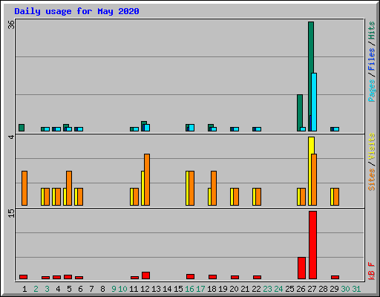Click the orange Sites bar for day 5
The width and height of the screenshot is (380, 297).
click(69, 188)
